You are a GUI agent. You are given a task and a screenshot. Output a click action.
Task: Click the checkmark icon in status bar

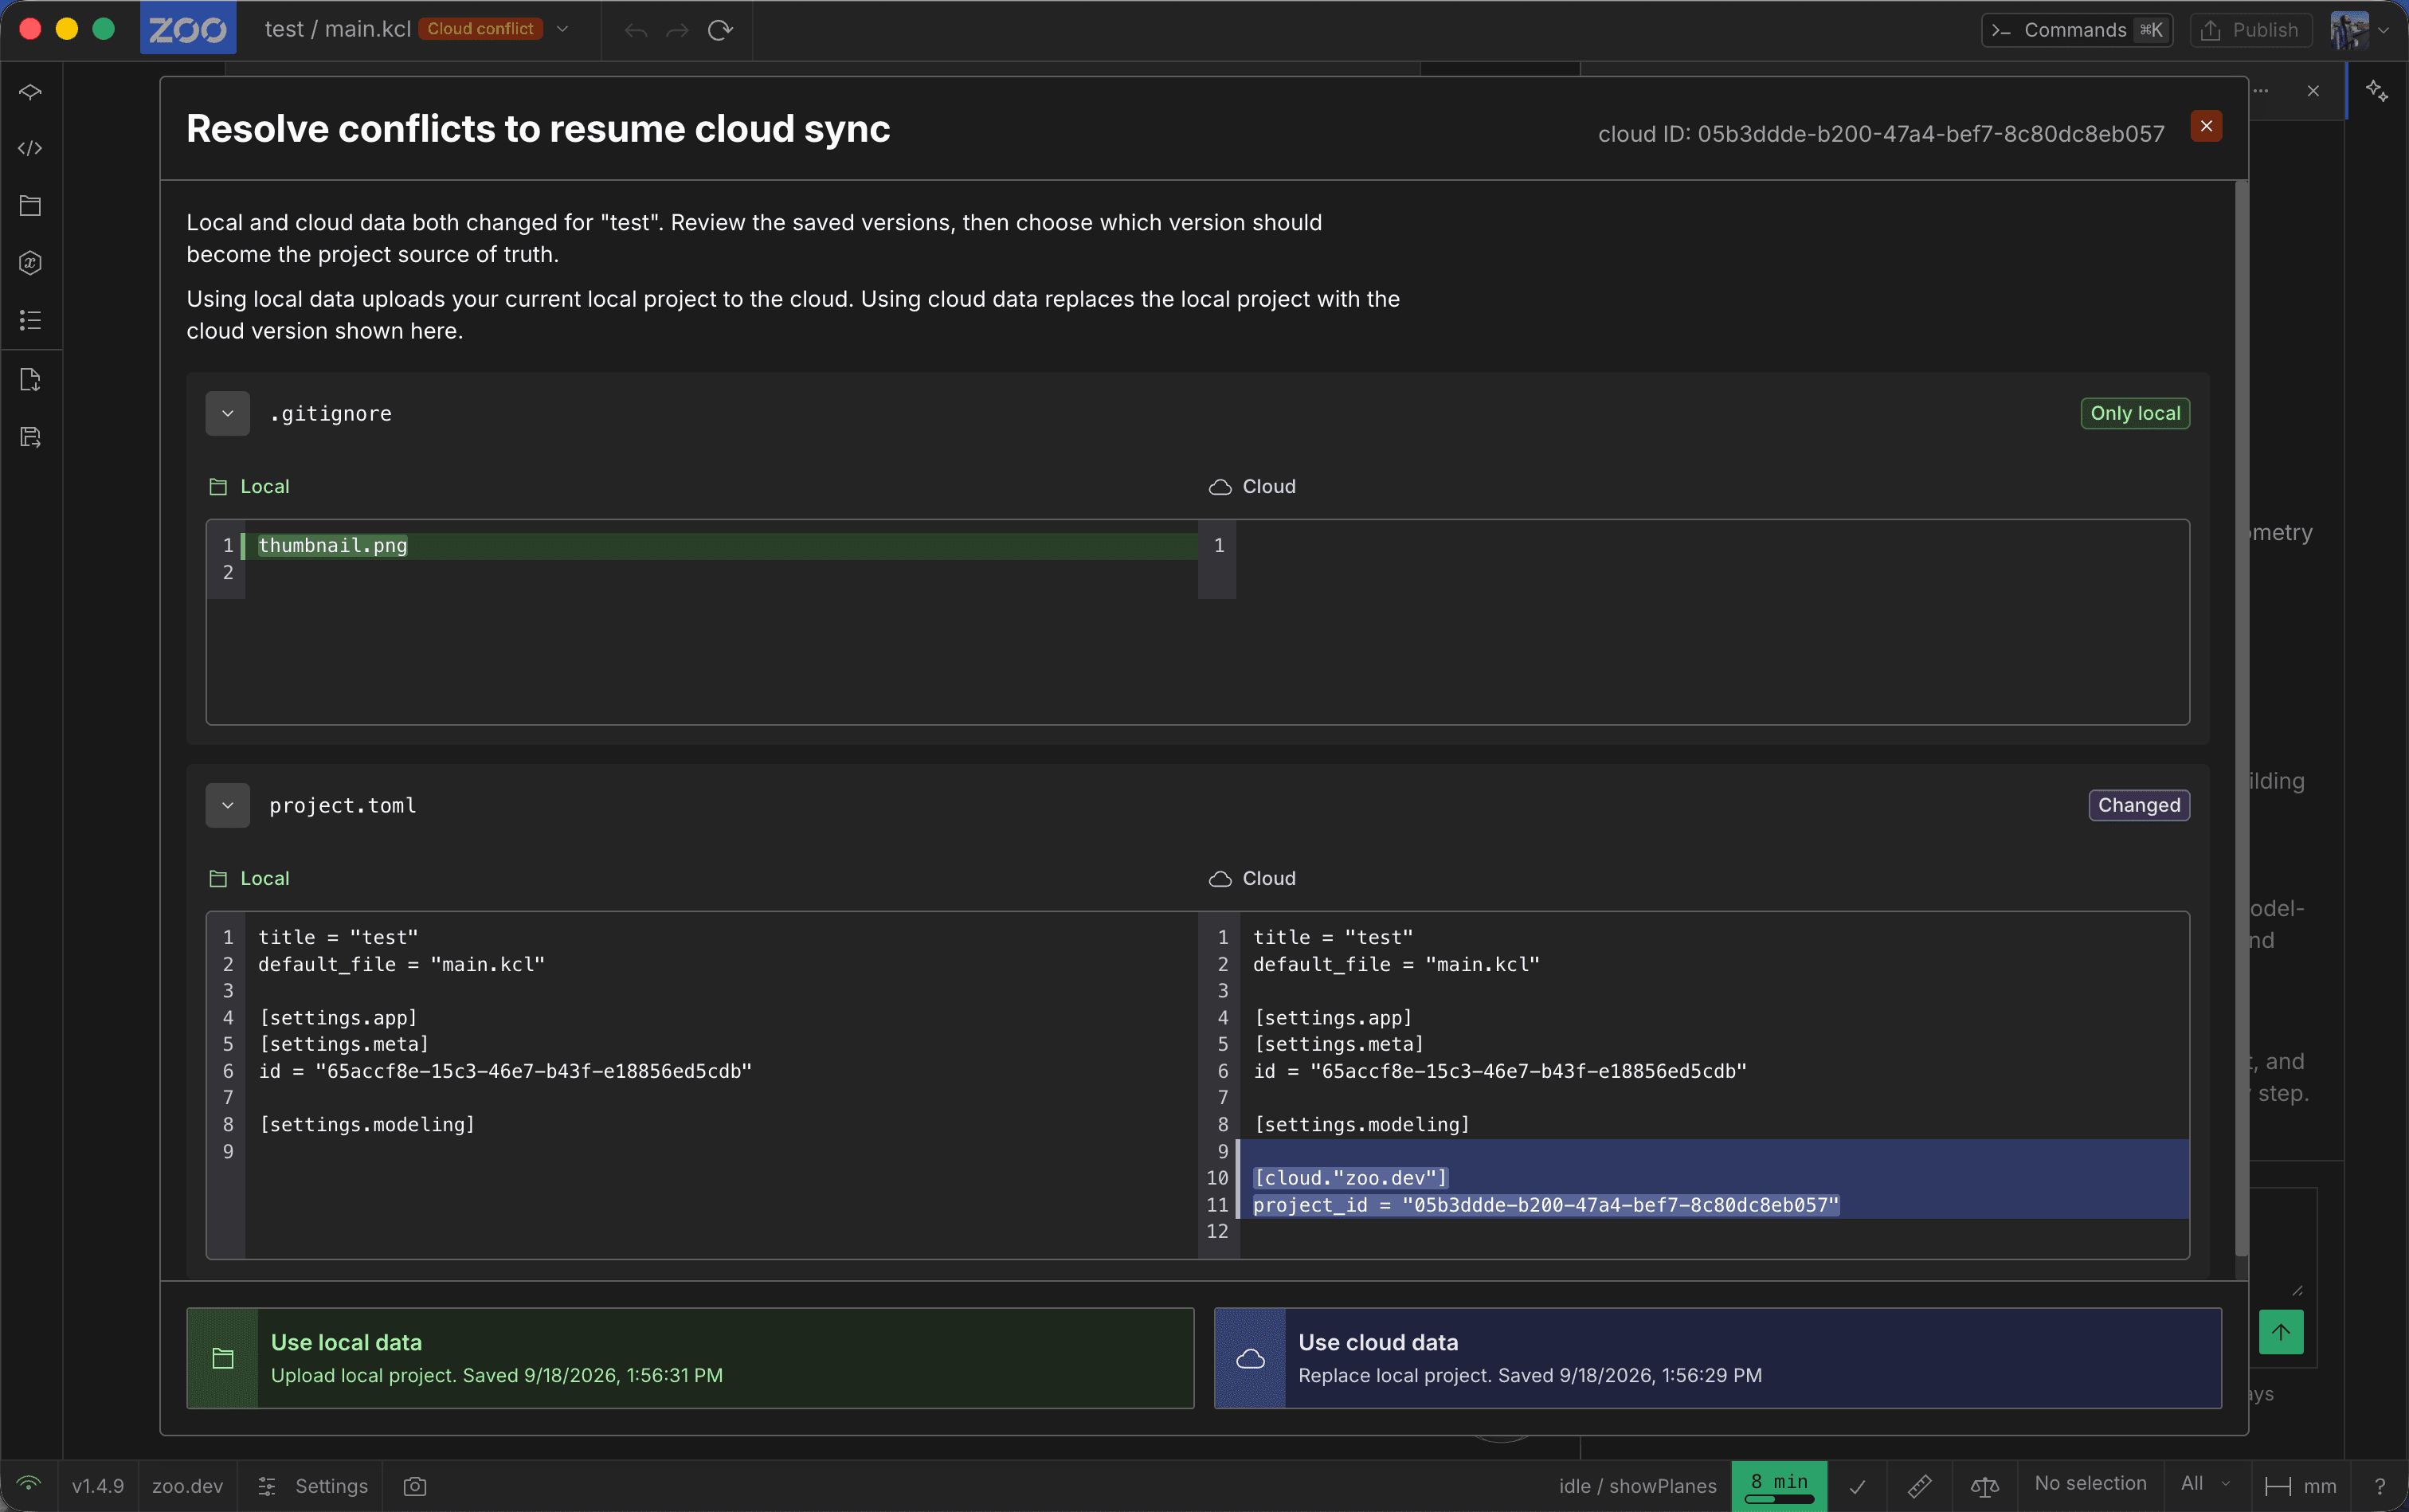coord(1857,1486)
